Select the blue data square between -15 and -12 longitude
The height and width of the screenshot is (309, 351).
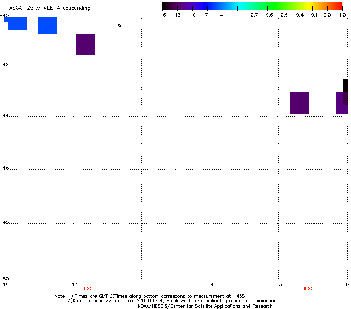(x=48, y=25)
